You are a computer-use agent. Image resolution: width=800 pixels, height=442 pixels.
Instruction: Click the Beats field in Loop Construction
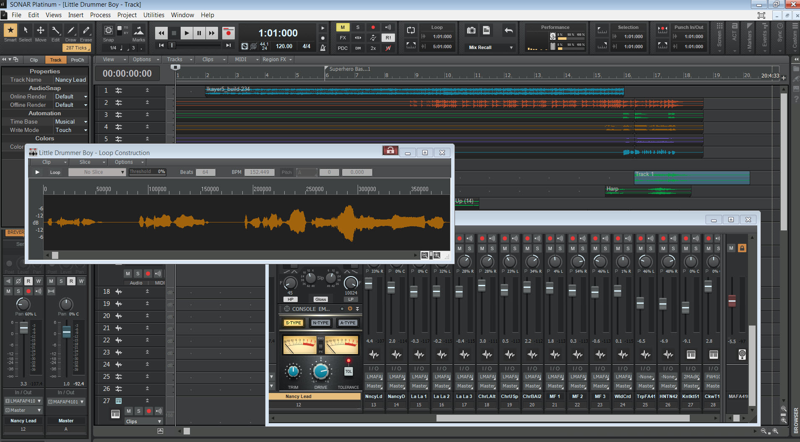[x=205, y=172]
